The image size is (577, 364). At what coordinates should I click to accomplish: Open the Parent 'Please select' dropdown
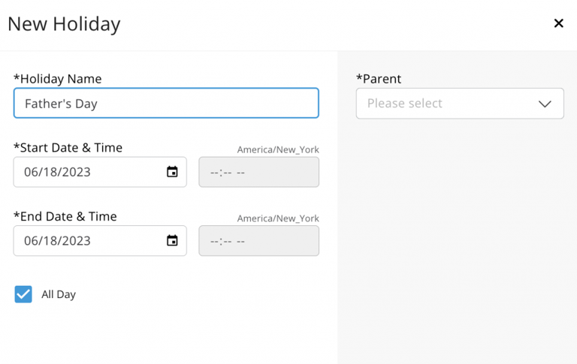click(x=459, y=104)
